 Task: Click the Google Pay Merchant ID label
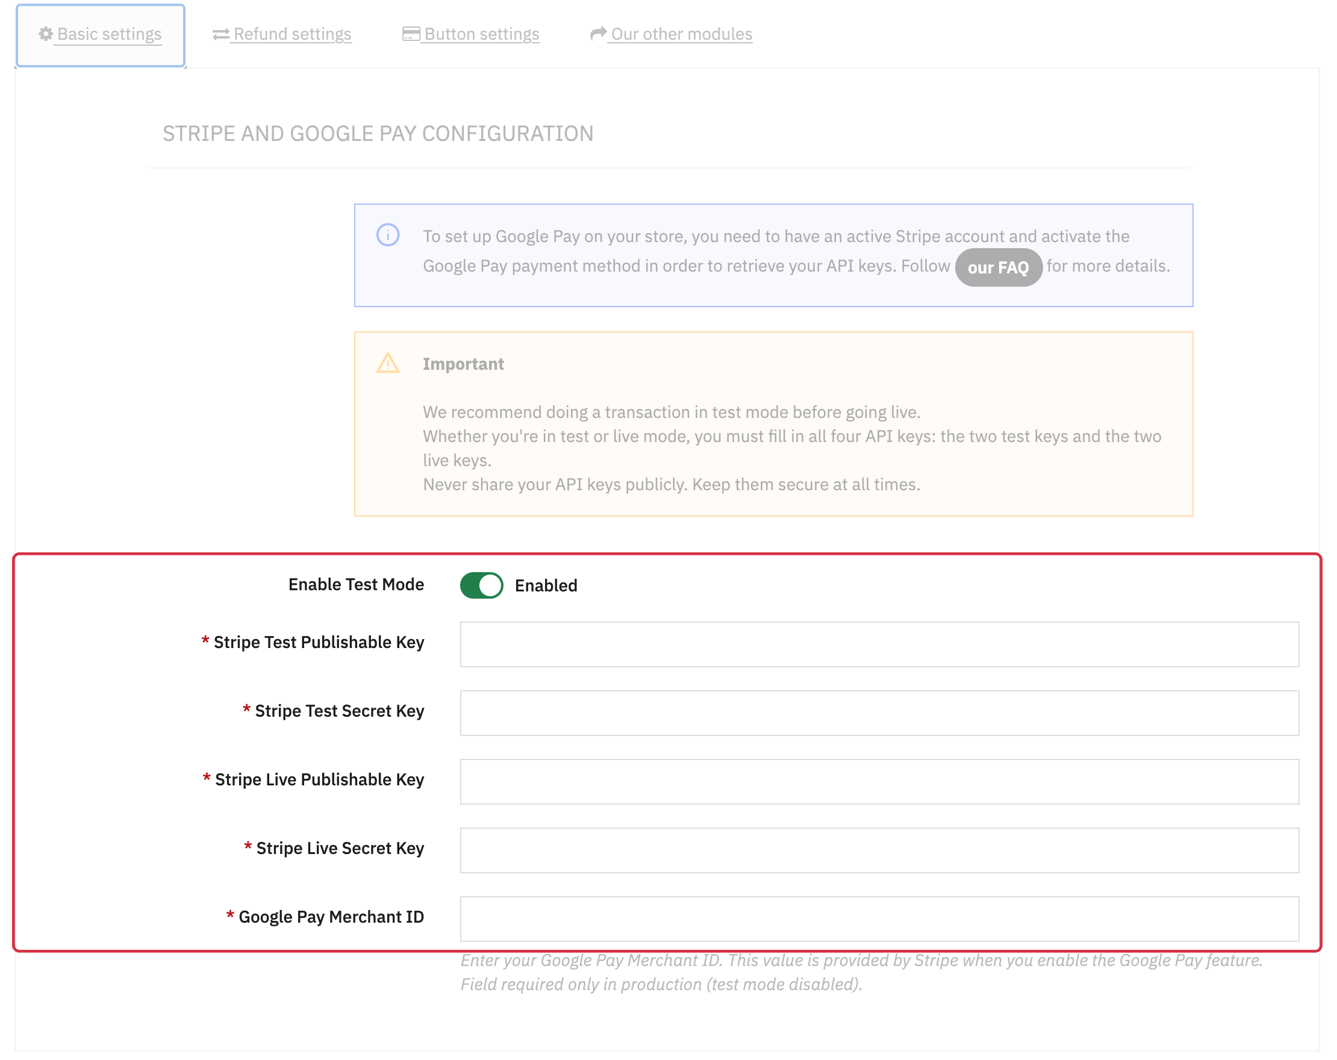pos(331,917)
